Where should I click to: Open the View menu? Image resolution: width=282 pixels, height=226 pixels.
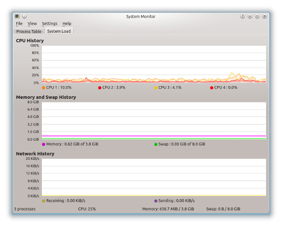[32, 24]
